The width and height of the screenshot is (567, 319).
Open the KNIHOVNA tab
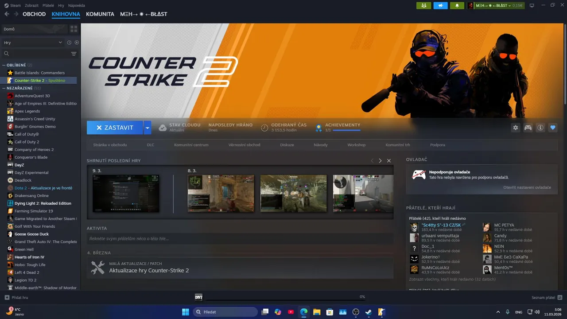click(66, 14)
